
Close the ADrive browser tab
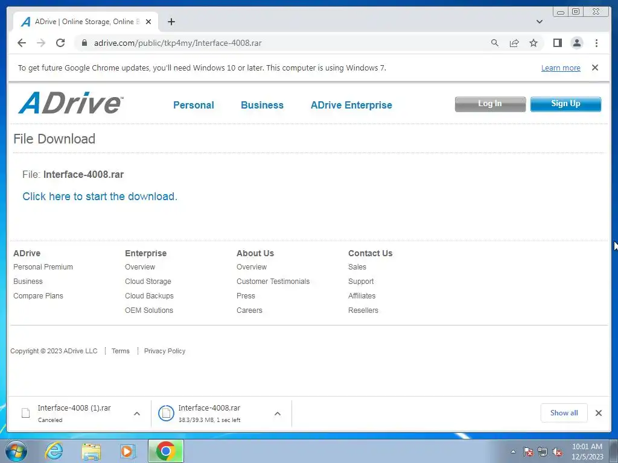pyautogui.click(x=148, y=22)
